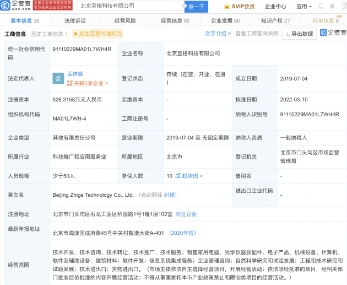
Task: Select 北京市门头沟区市场监督管理局 value
Action: (x=310, y=157)
